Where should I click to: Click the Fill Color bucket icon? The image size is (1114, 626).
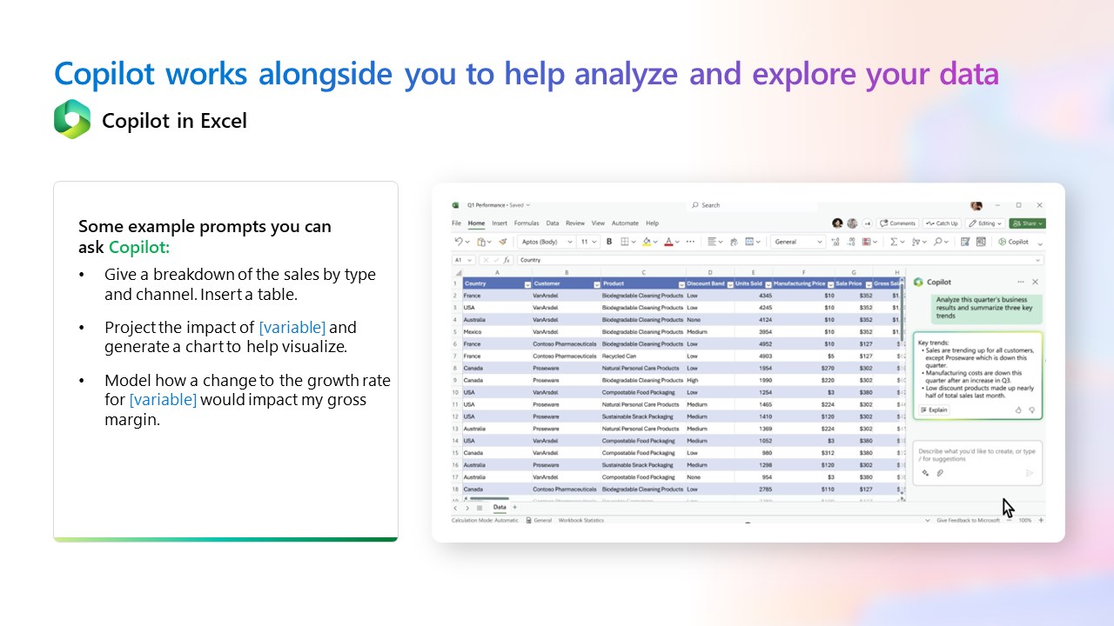pos(647,242)
